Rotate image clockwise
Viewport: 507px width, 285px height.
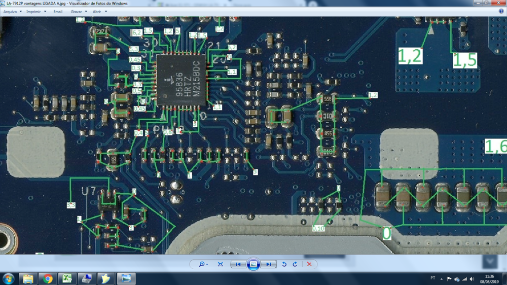[x=295, y=264]
